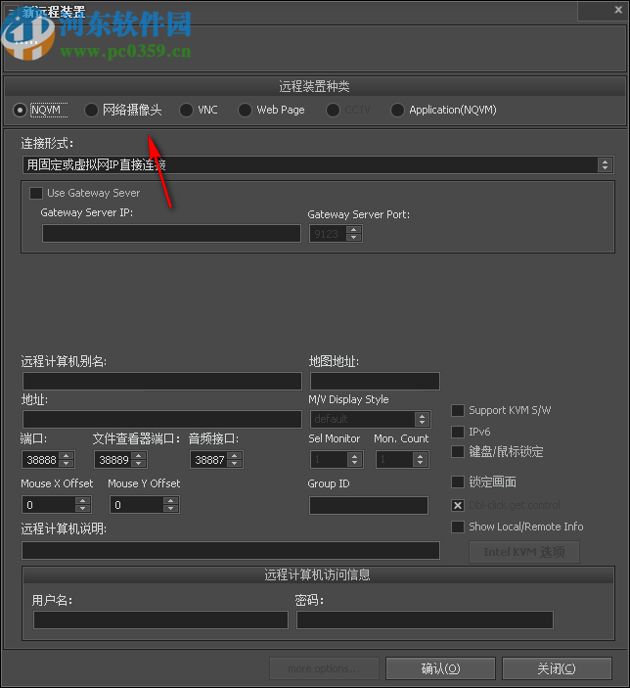Viewport: 630px width, 688px height.
Task: Adjust the 音频接口 38887 spinner arrows
Action: [235, 460]
